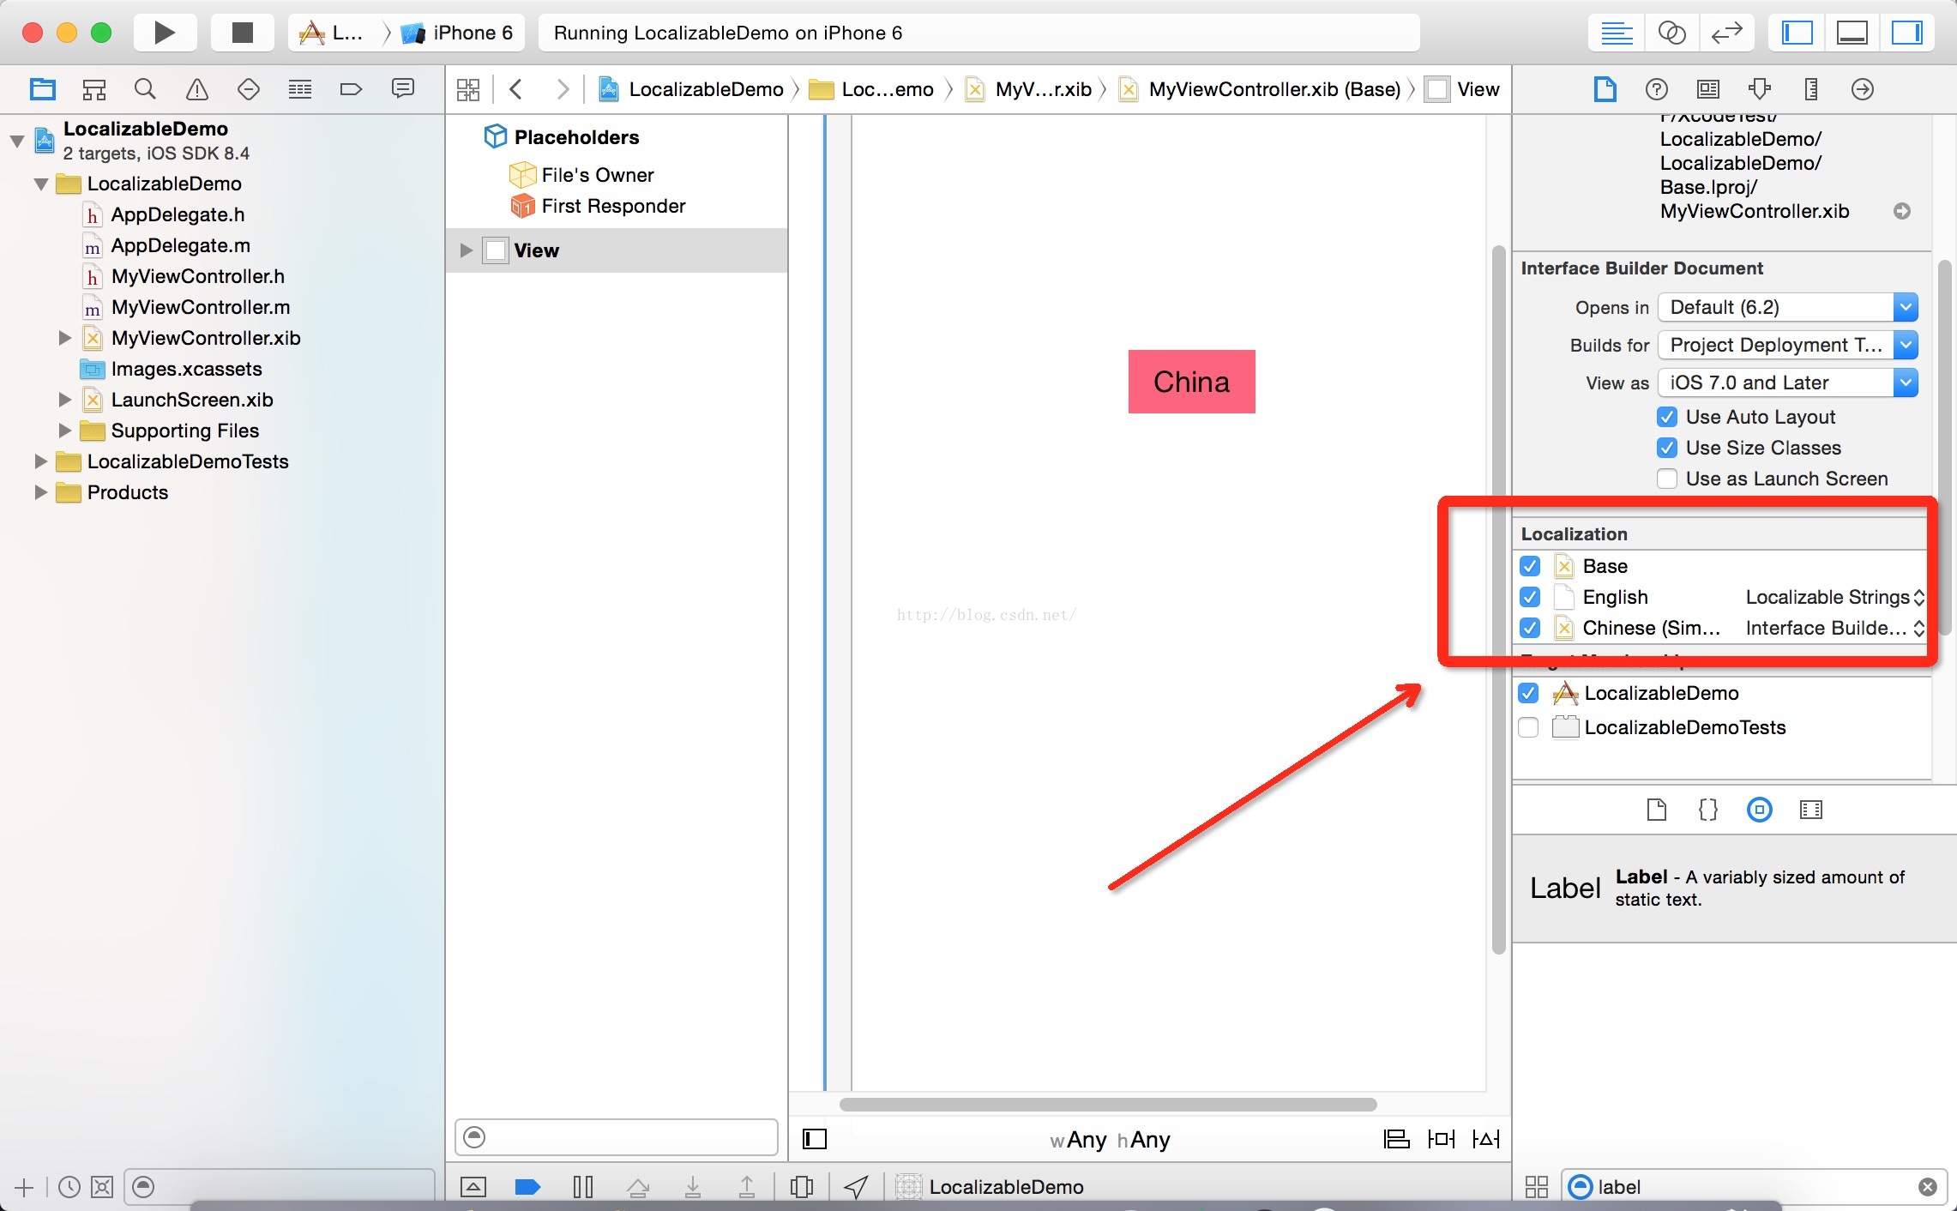Viewport: 1957px width, 1211px height.
Task: Open the 'View as' iOS 7.0 and Later dropdown
Action: coord(1788,383)
